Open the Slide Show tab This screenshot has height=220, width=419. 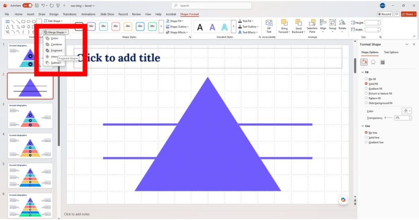(x=107, y=14)
